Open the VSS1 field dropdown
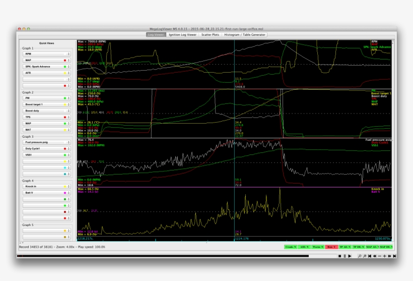This screenshot has height=281, width=413. click(47, 155)
